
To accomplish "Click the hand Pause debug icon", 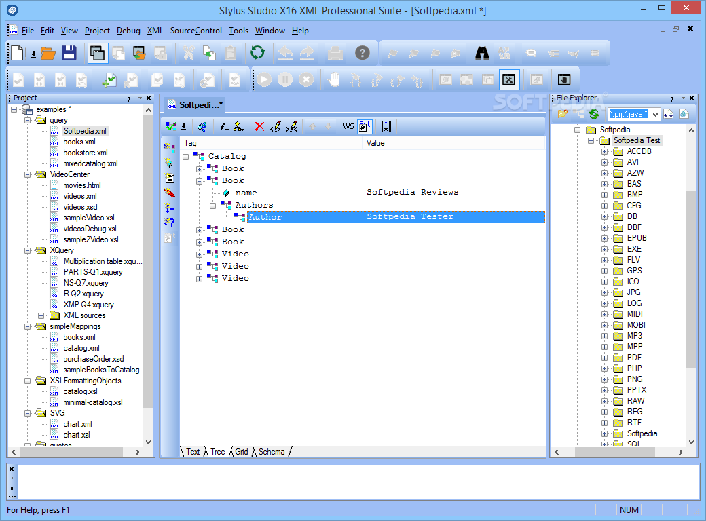I will click(x=333, y=79).
